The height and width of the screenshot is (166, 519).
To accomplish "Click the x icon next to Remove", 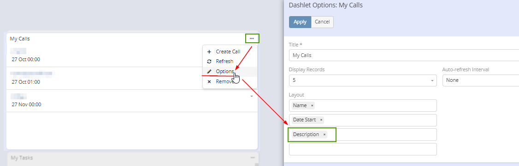I will (x=209, y=81).
